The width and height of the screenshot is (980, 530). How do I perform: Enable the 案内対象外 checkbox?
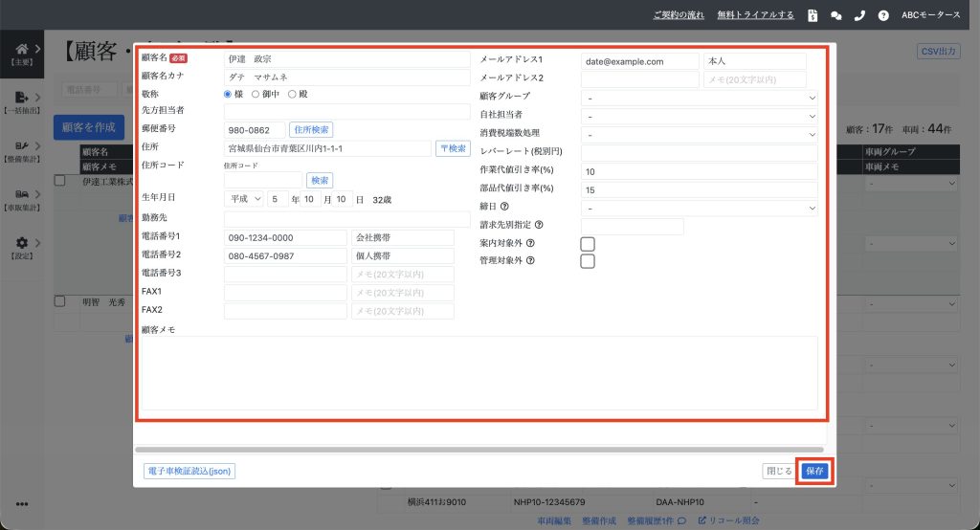tap(588, 244)
